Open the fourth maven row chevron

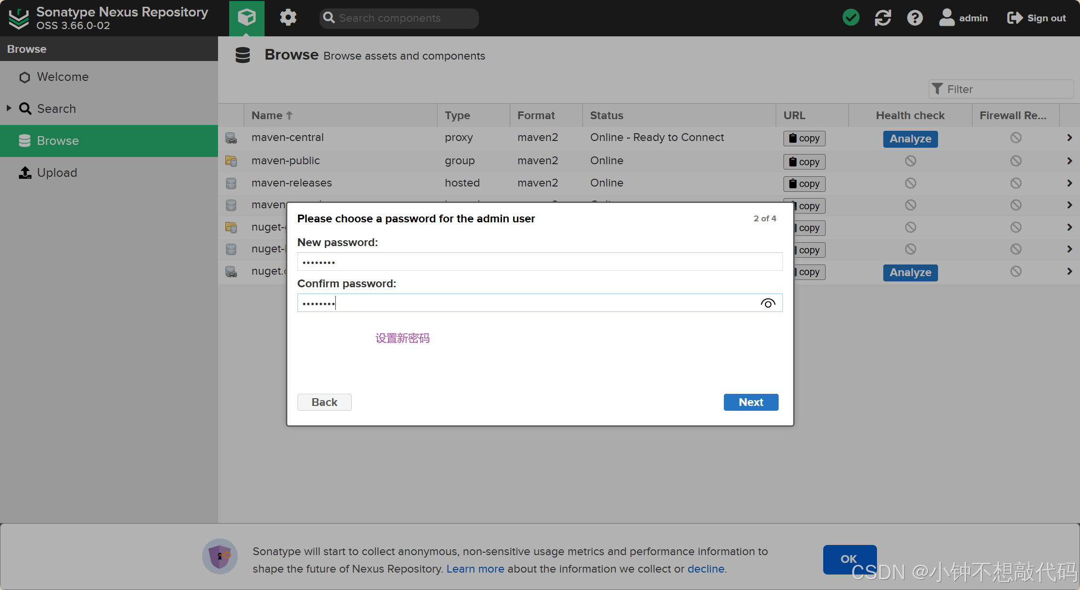[1069, 205]
